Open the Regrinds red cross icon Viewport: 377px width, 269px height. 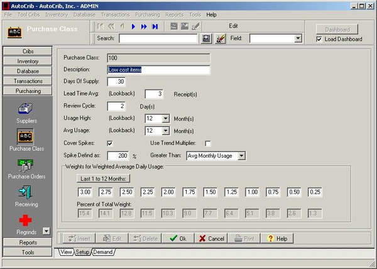(26, 220)
